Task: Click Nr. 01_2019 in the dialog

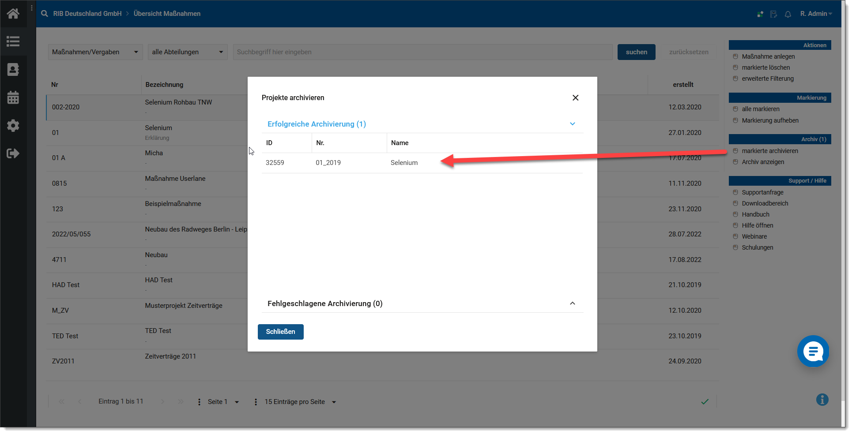Action: tap(328, 163)
